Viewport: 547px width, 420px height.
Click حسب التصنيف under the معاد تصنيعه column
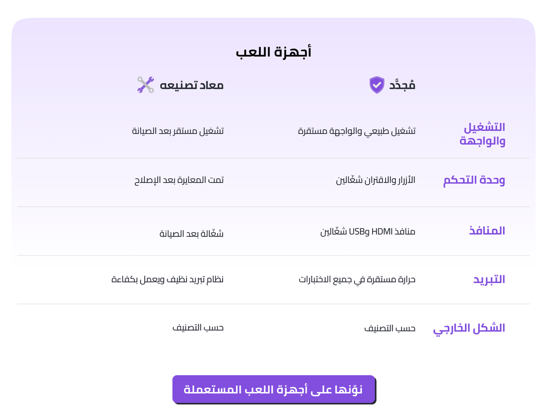click(198, 327)
